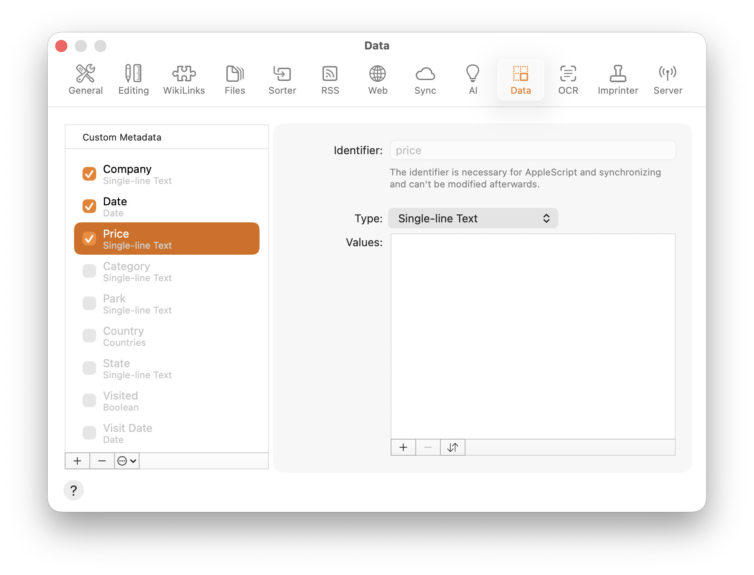Select the Country metadata row
Viewport: 754px width, 575px height.
tap(167, 336)
